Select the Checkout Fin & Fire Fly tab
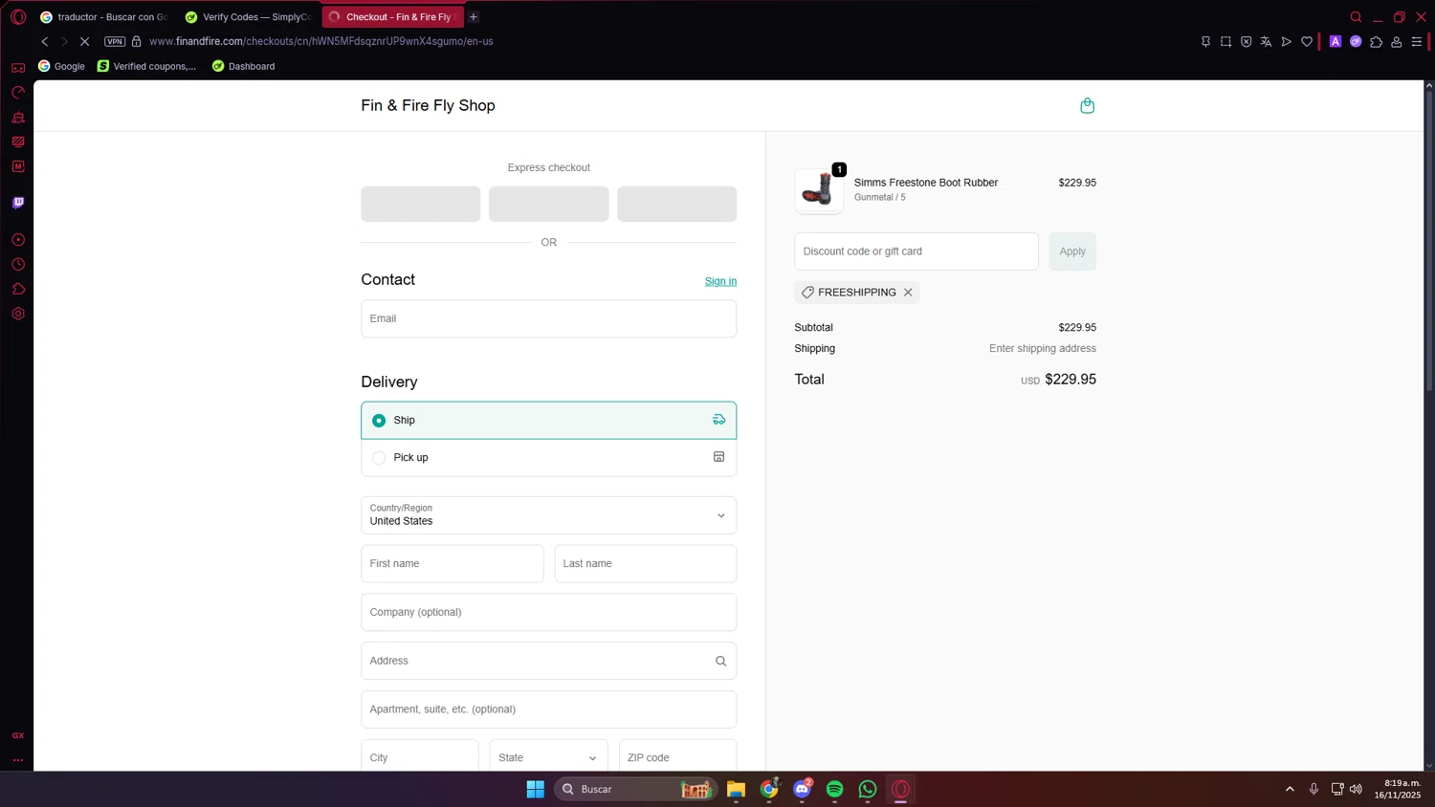1435x807 pixels. 393,17
